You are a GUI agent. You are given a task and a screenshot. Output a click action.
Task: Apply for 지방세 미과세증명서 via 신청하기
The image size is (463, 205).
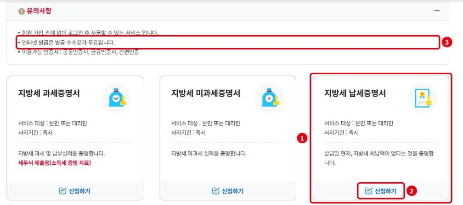coord(228,191)
